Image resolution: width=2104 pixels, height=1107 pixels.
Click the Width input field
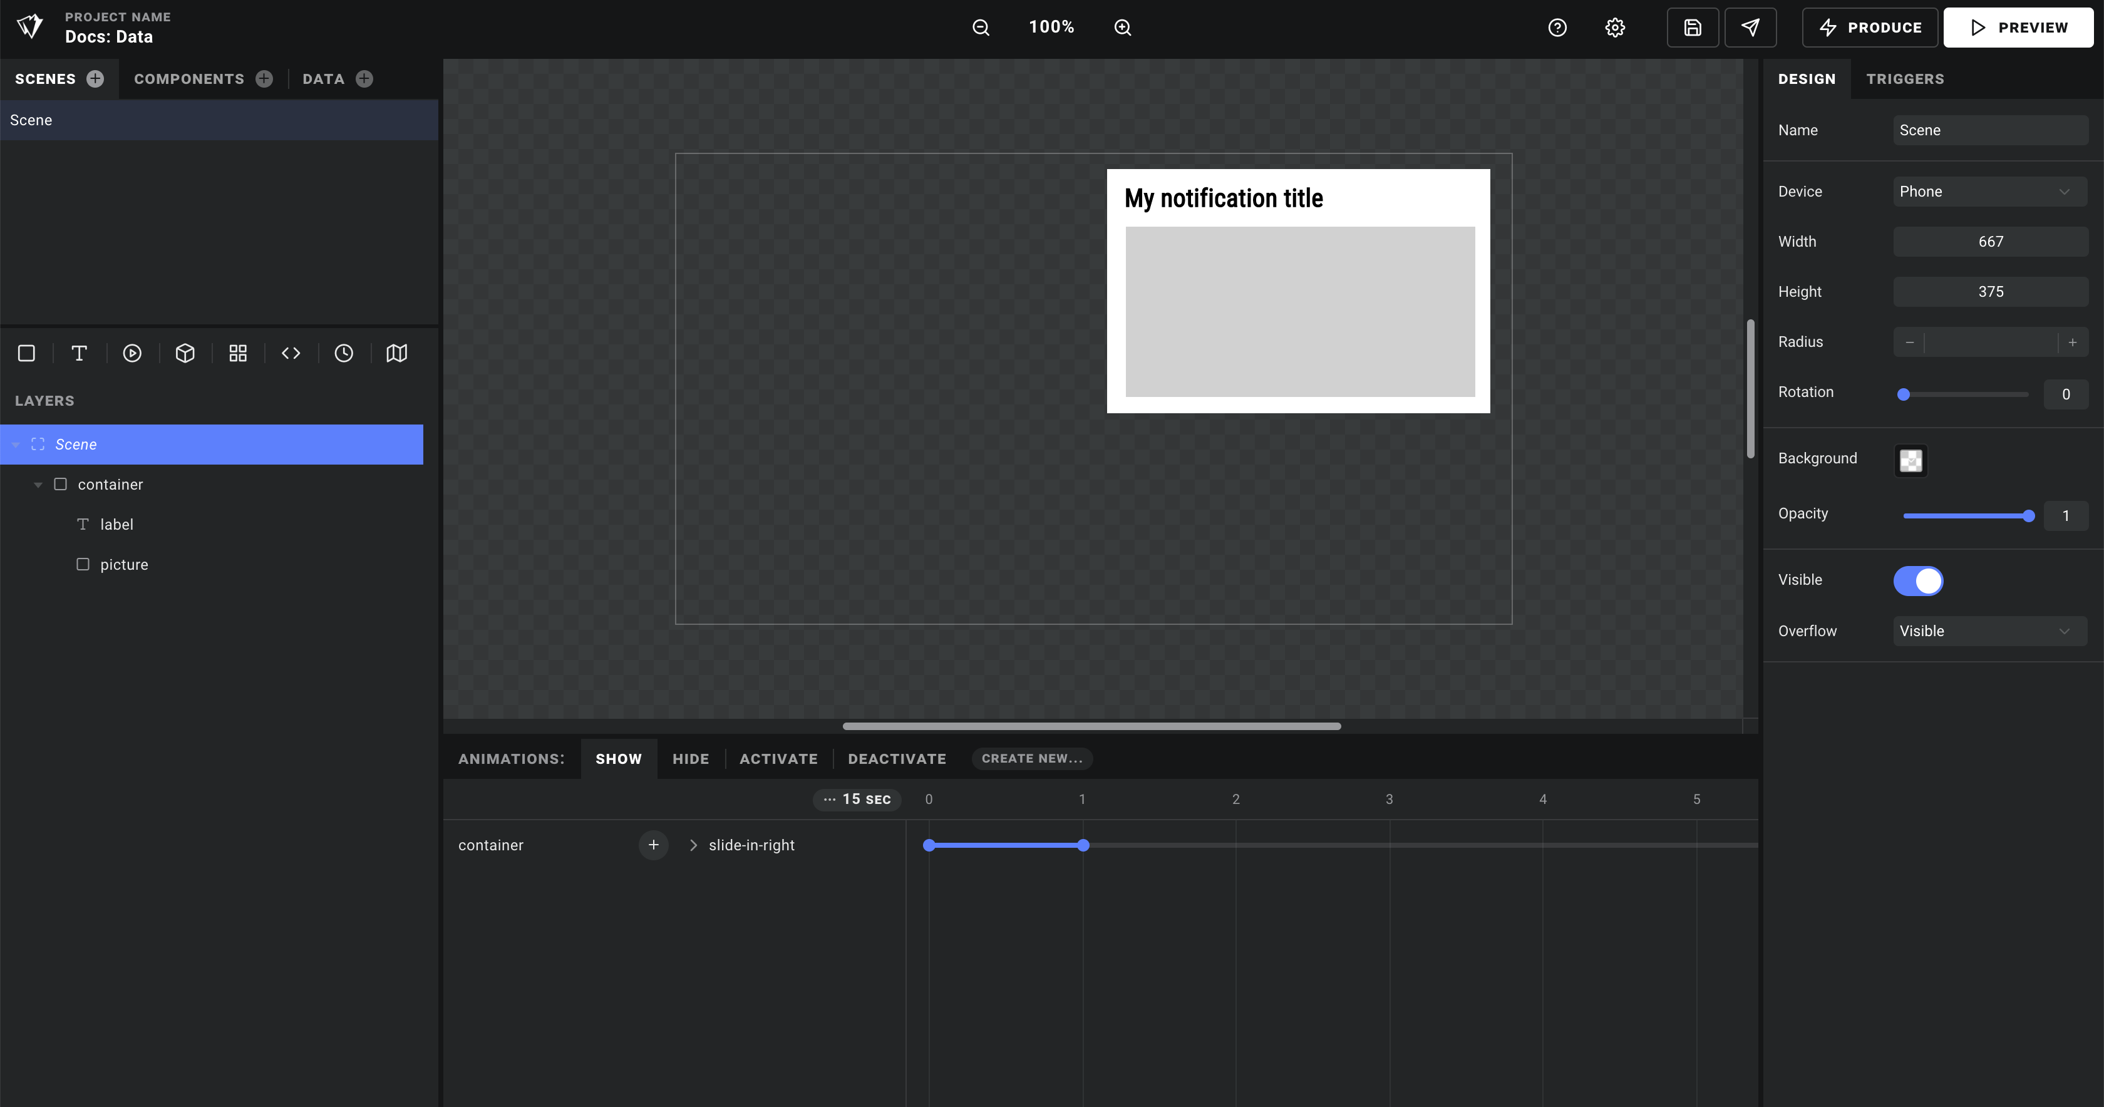[x=1989, y=242]
